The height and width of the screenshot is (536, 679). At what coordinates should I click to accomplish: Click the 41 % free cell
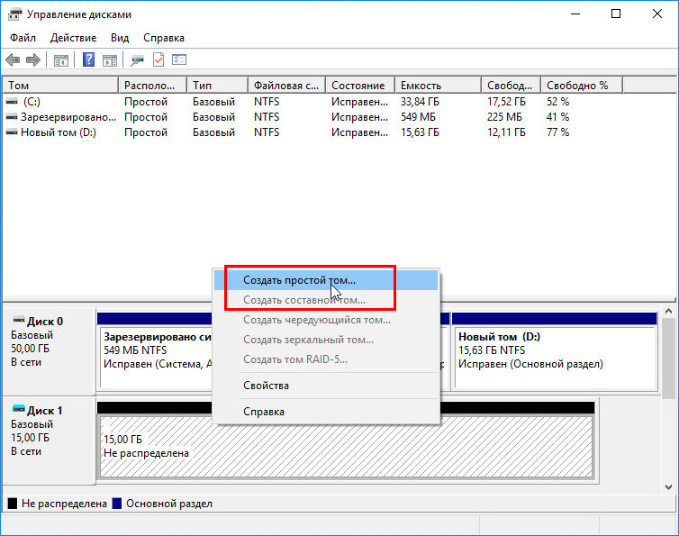tap(557, 117)
